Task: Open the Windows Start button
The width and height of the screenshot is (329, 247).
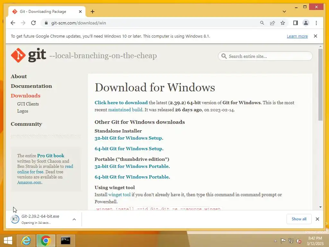Action: click(8, 241)
